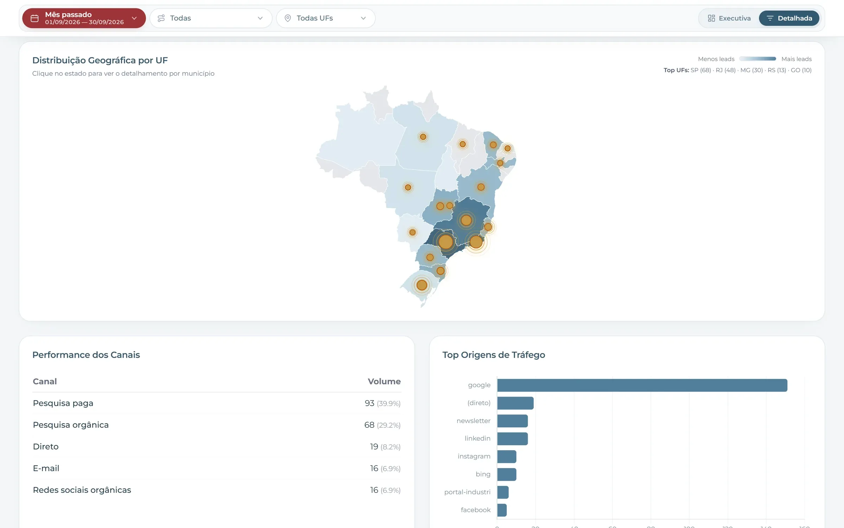
Task: Click the Rio Grande do Sul lead bubble
Action: click(x=422, y=285)
